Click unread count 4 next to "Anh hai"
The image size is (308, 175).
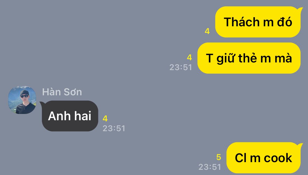click(x=105, y=118)
